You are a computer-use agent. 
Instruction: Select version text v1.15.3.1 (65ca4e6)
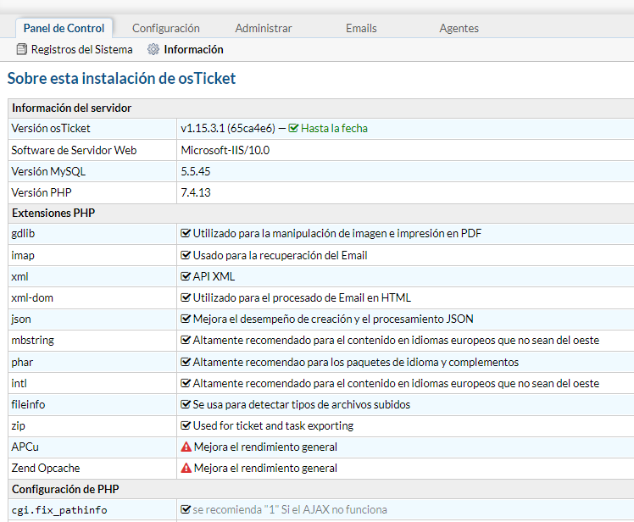point(228,128)
